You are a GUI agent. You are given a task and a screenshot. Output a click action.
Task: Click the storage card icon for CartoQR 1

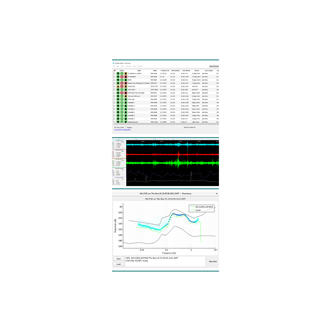(x=126, y=103)
